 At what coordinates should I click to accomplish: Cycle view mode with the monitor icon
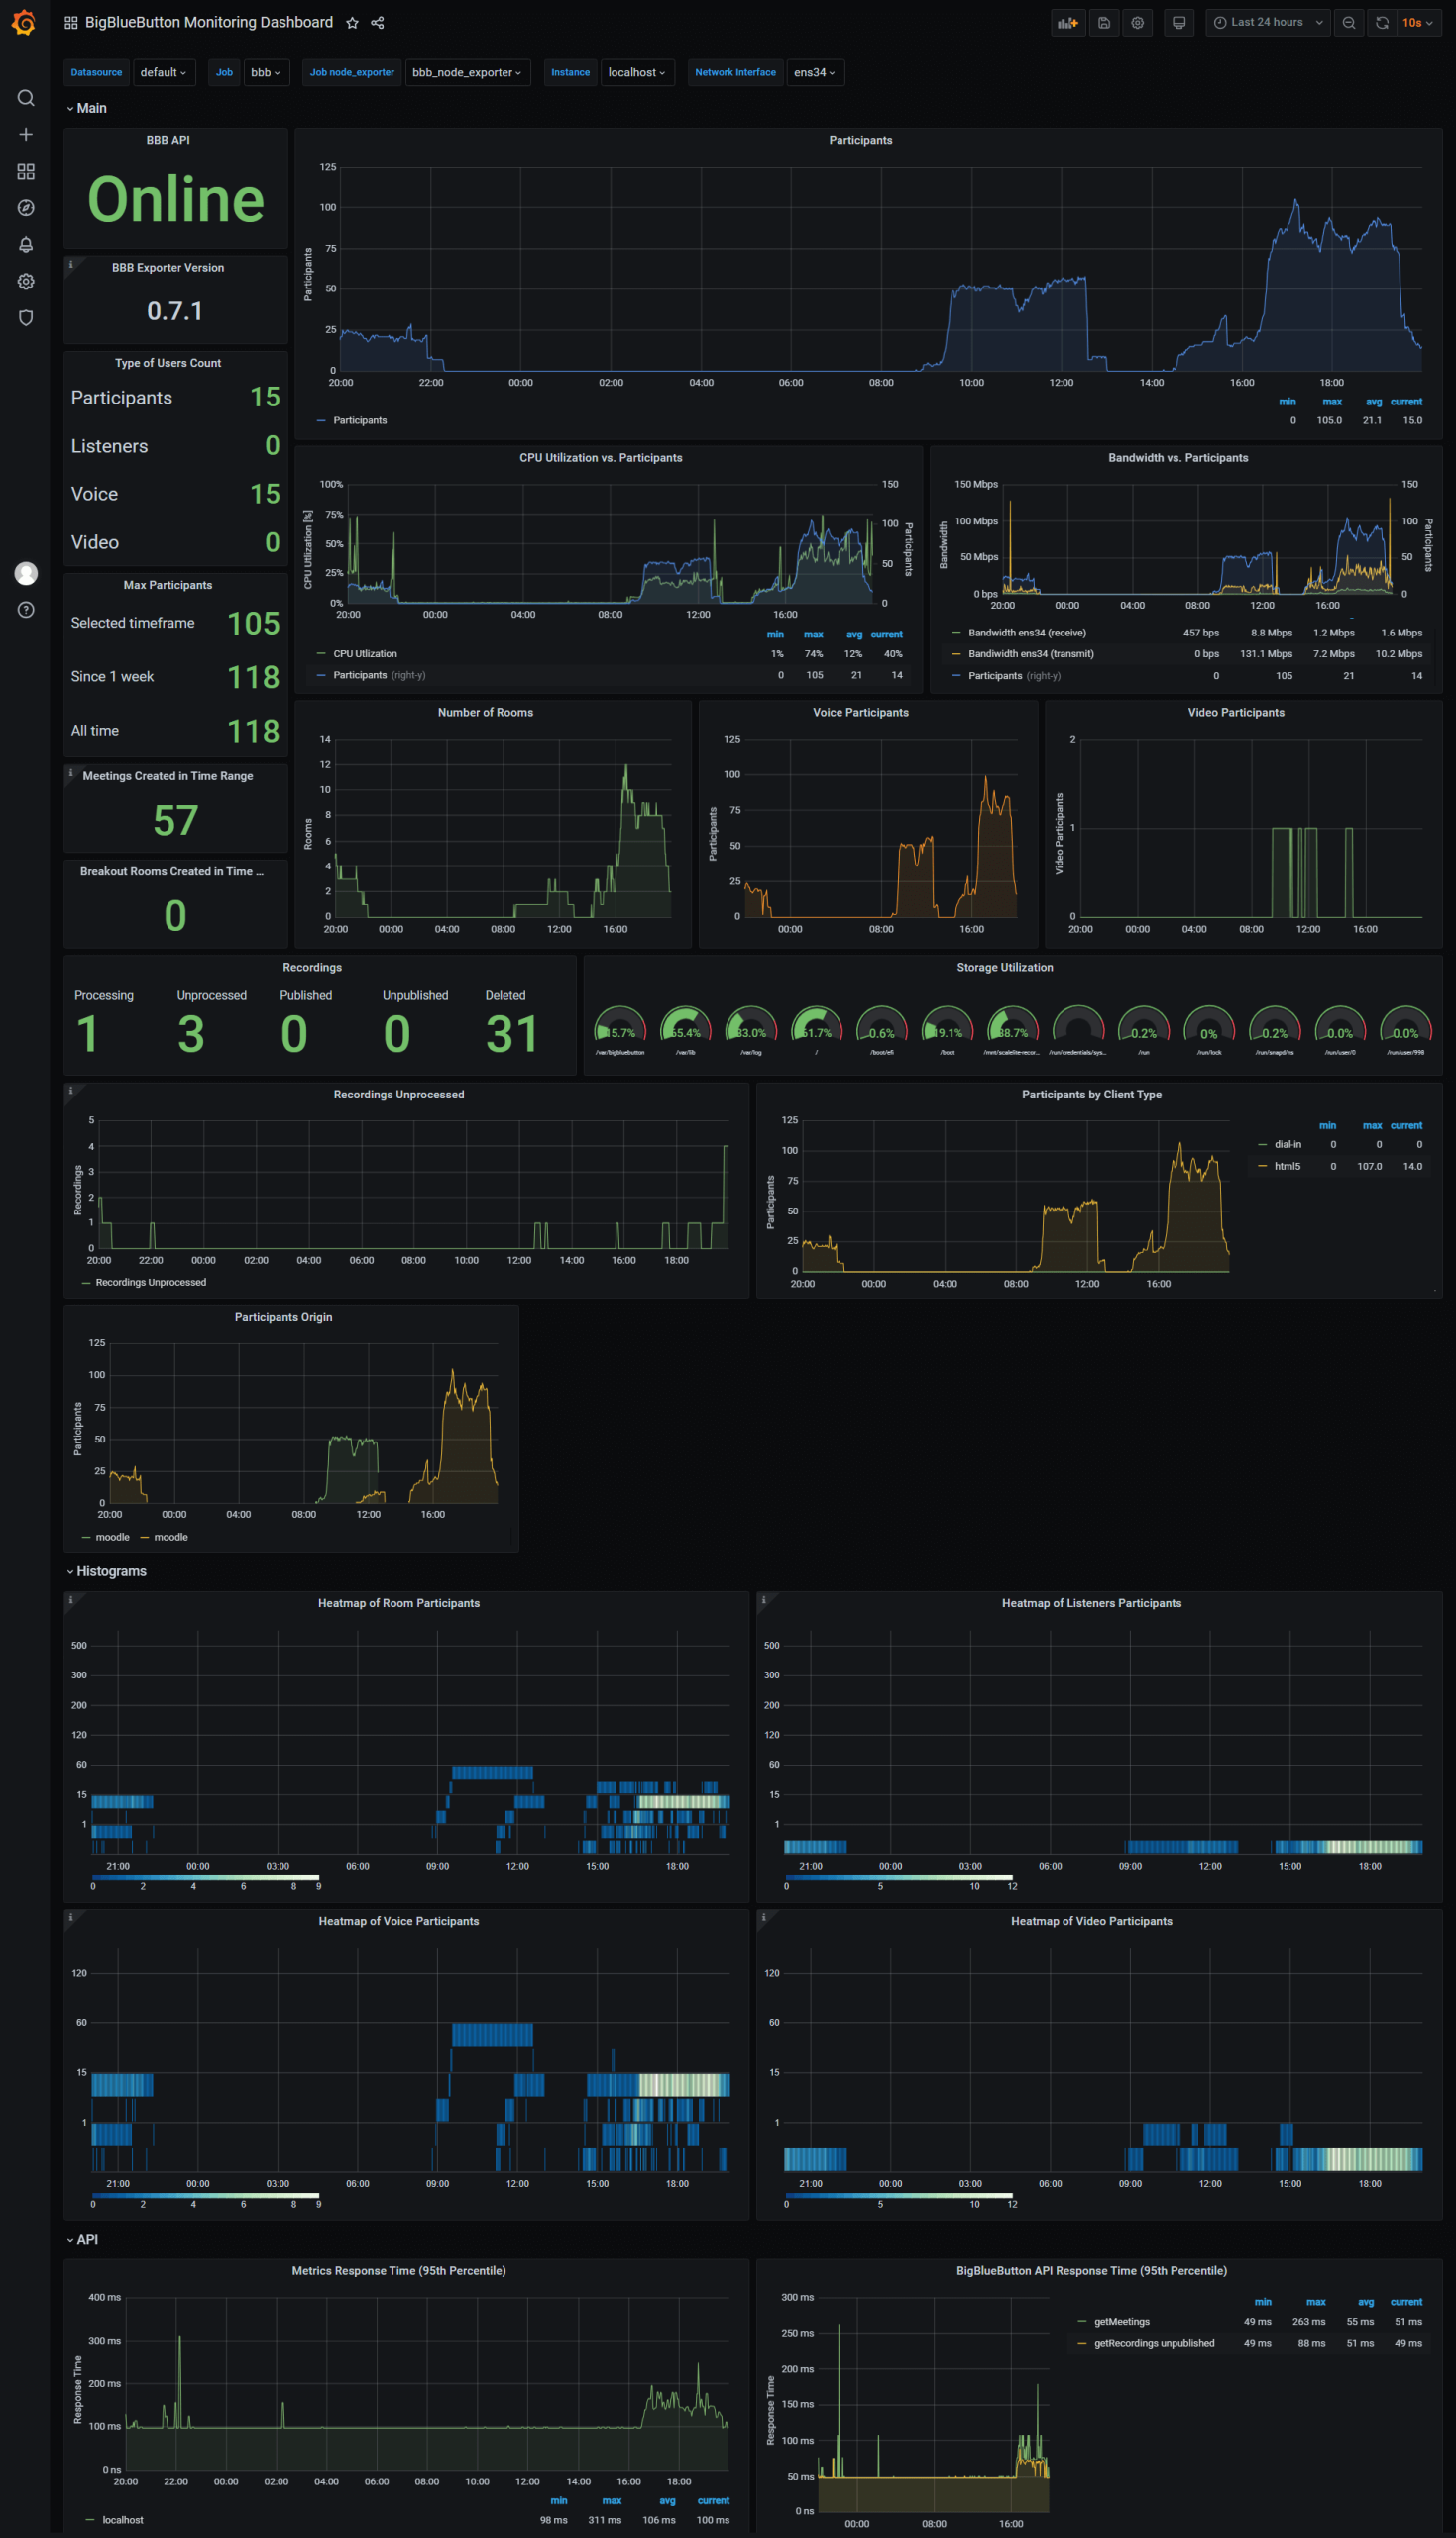pyautogui.click(x=1179, y=23)
